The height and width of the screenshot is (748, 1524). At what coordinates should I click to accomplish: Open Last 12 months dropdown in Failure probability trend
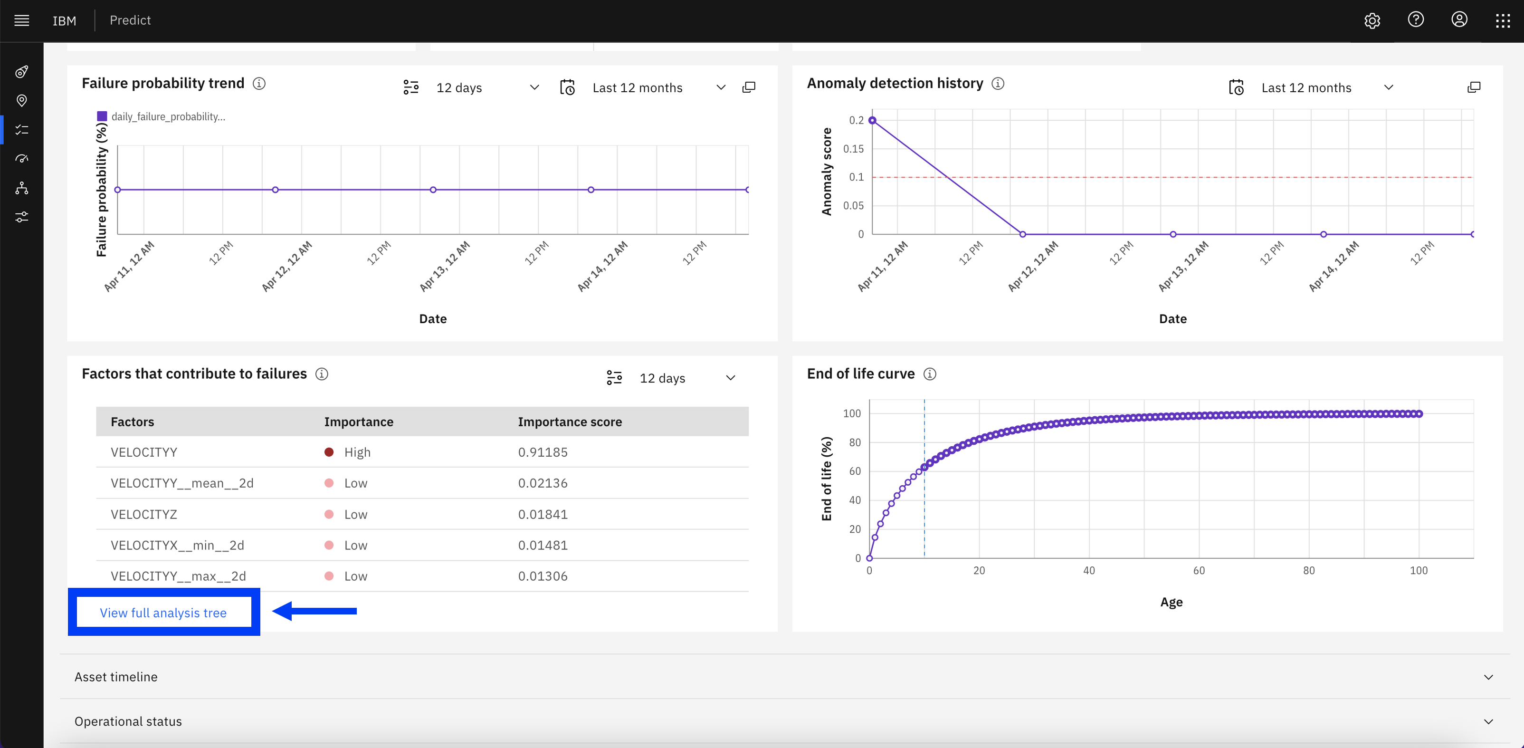pyautogui.click(x=659, y=87)
